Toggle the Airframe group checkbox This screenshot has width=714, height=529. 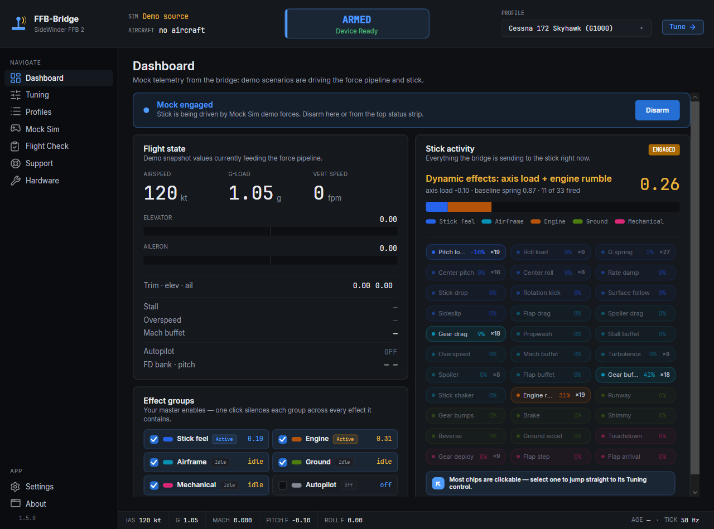[x=154, y=462]
